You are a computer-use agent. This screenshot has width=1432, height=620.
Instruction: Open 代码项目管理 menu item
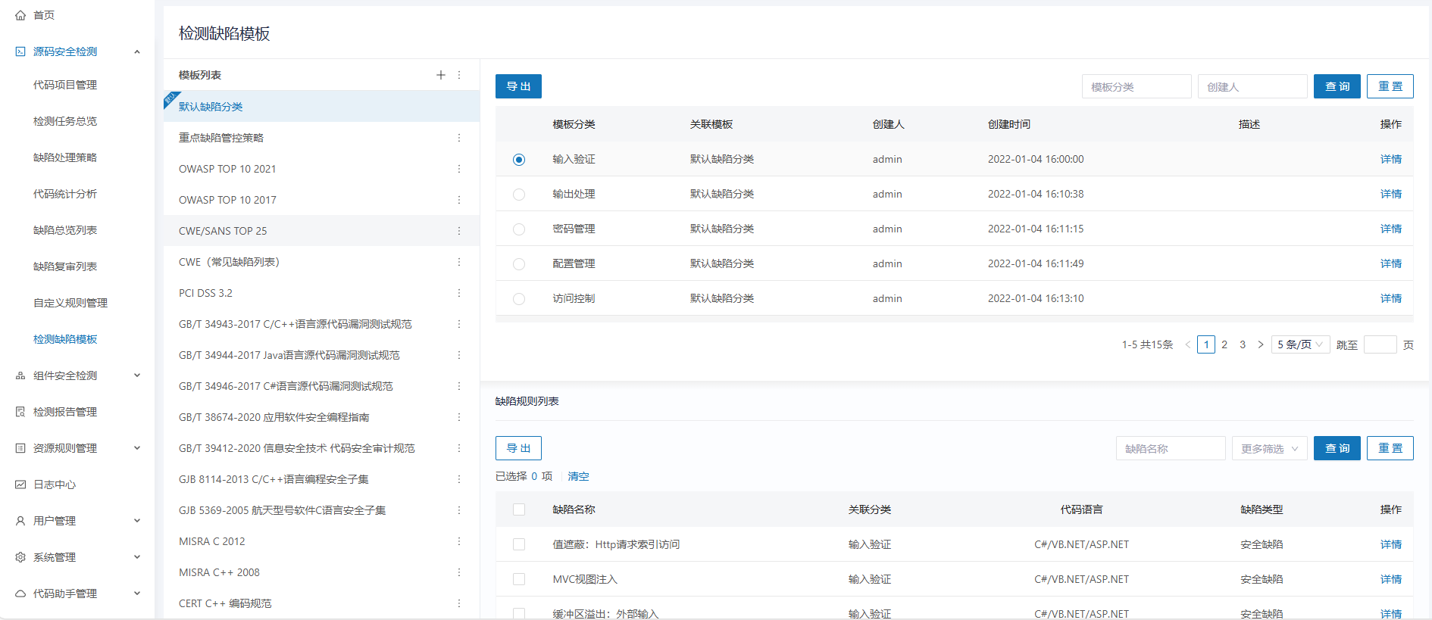tap(65, 85)
